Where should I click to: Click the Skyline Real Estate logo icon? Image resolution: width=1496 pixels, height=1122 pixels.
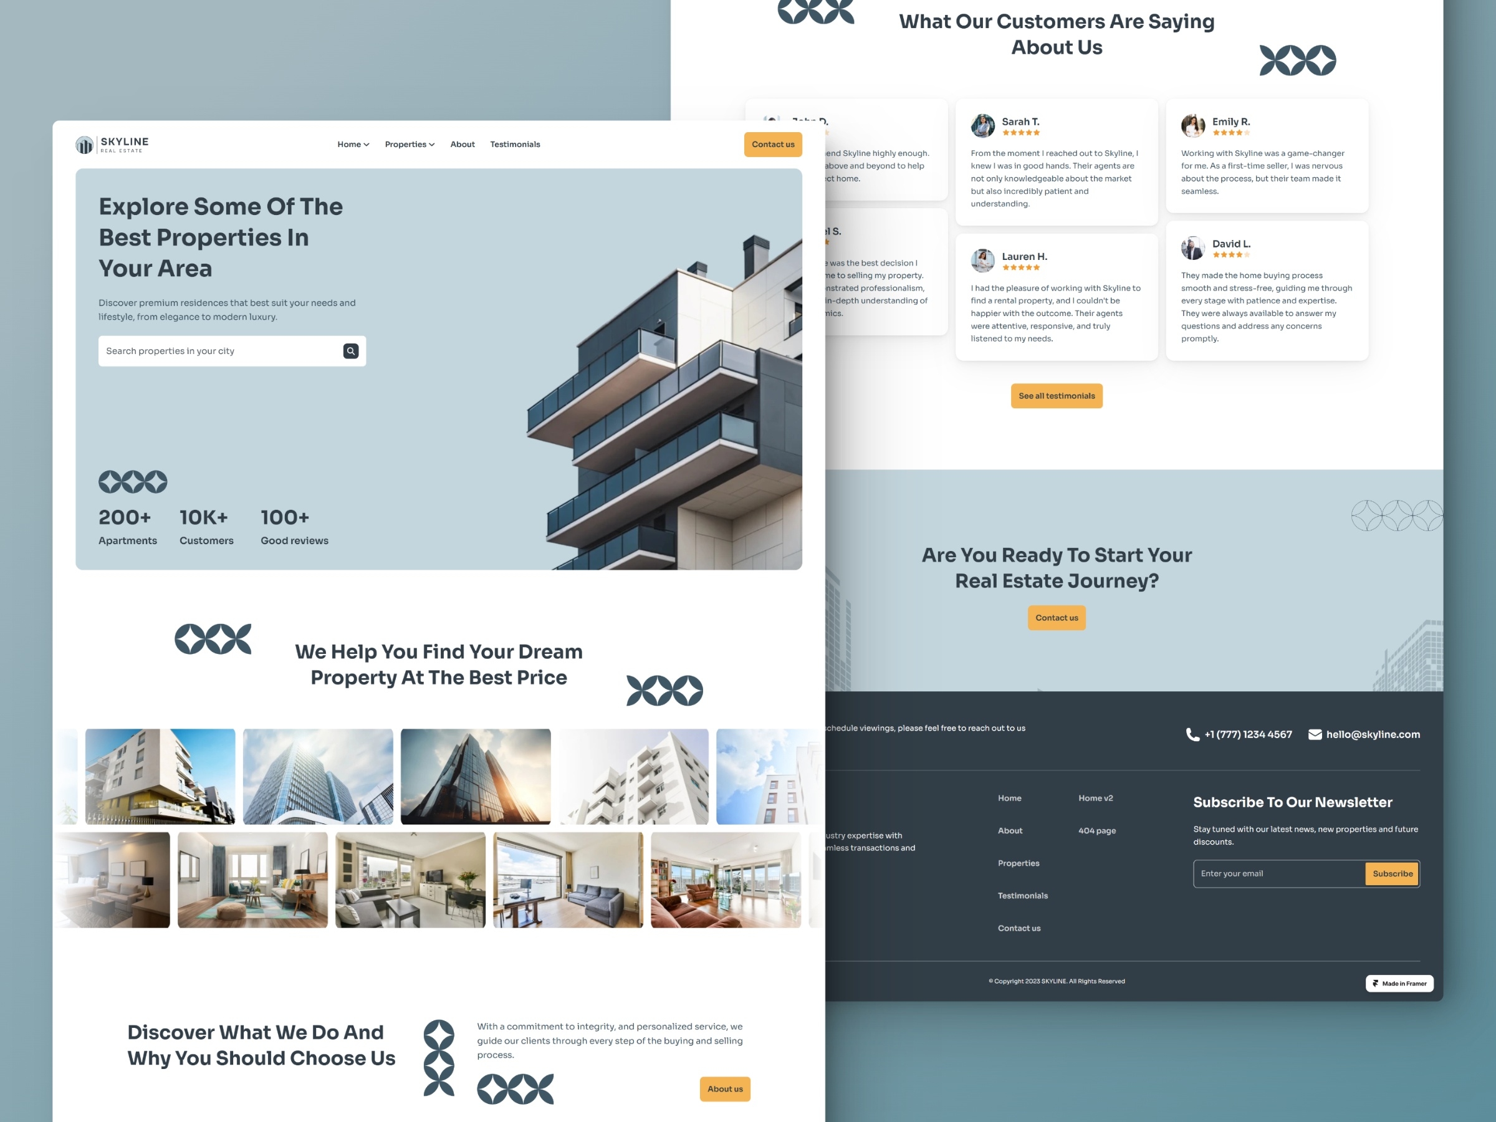[x=85, y=144]
